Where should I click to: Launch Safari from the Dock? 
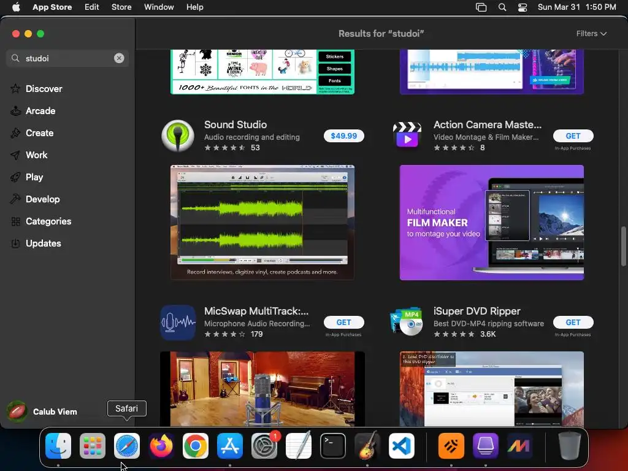point(127,446)
